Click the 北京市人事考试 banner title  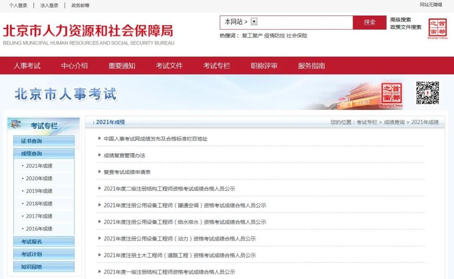(66, 94)
